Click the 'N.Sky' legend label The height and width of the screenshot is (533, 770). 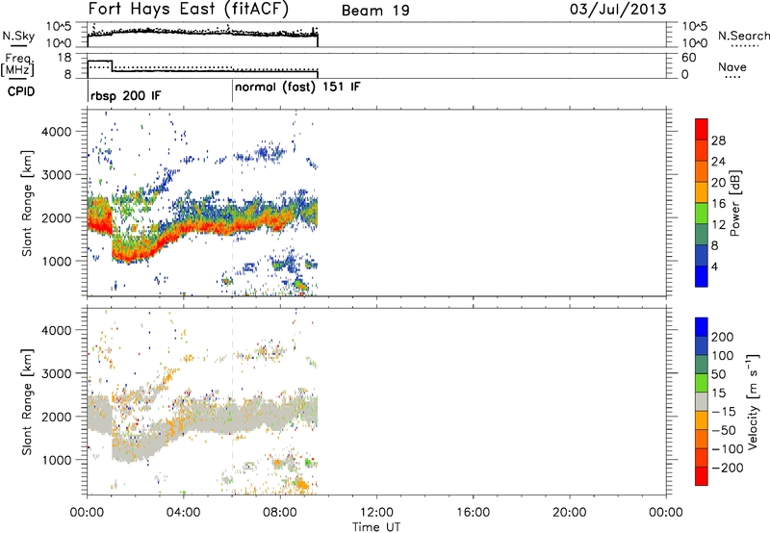pos(18,36)
